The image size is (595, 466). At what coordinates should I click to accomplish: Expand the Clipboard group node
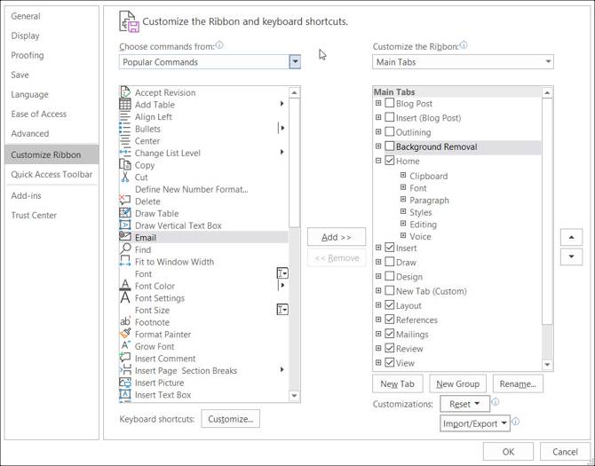(403, 175)
